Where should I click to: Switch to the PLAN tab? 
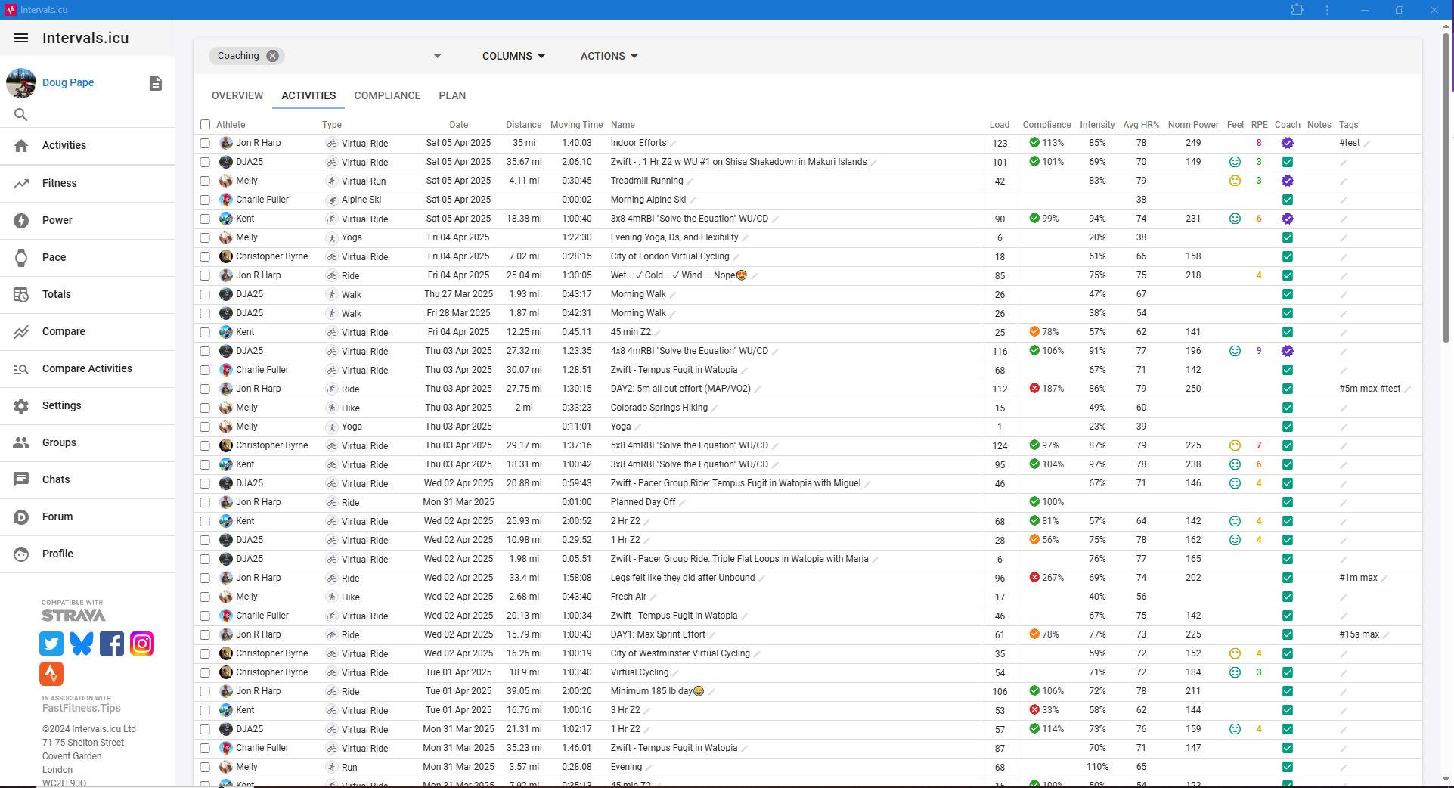[452, 95]
